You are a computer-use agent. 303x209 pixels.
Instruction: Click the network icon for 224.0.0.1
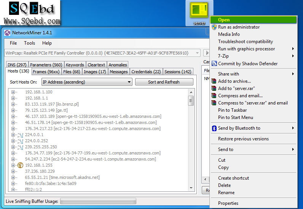(21, 135)
